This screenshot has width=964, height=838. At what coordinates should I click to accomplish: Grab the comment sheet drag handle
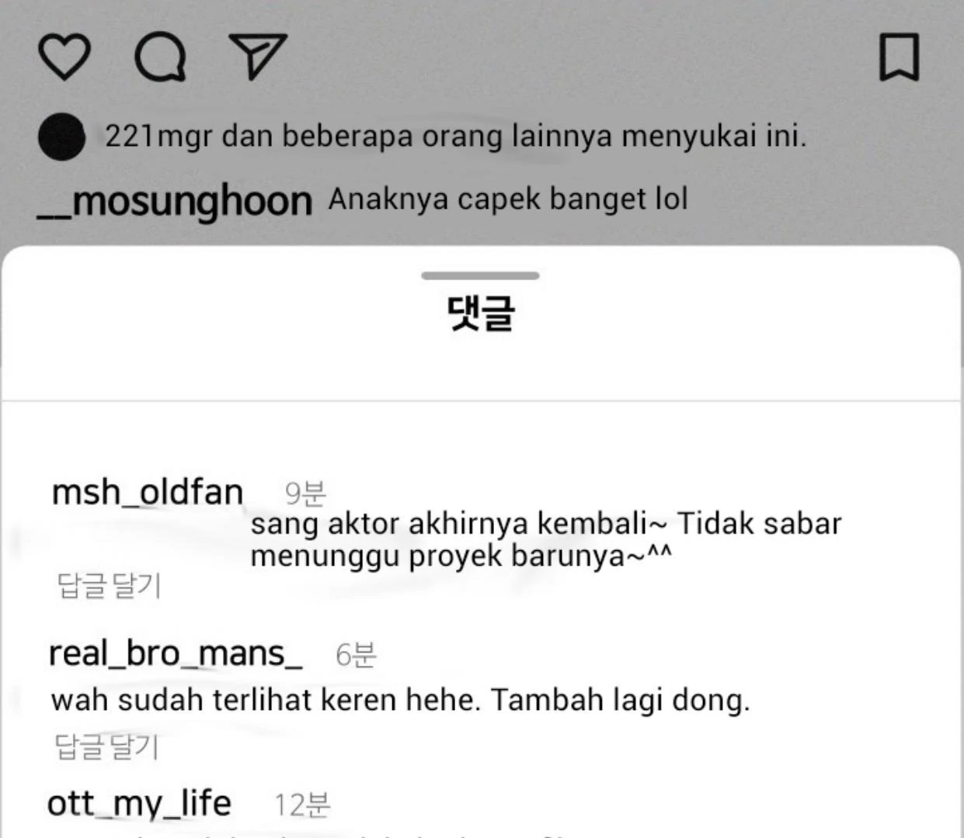point(480,275)
